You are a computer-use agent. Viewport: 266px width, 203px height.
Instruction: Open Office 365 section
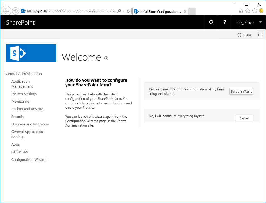tap(20, 152)
